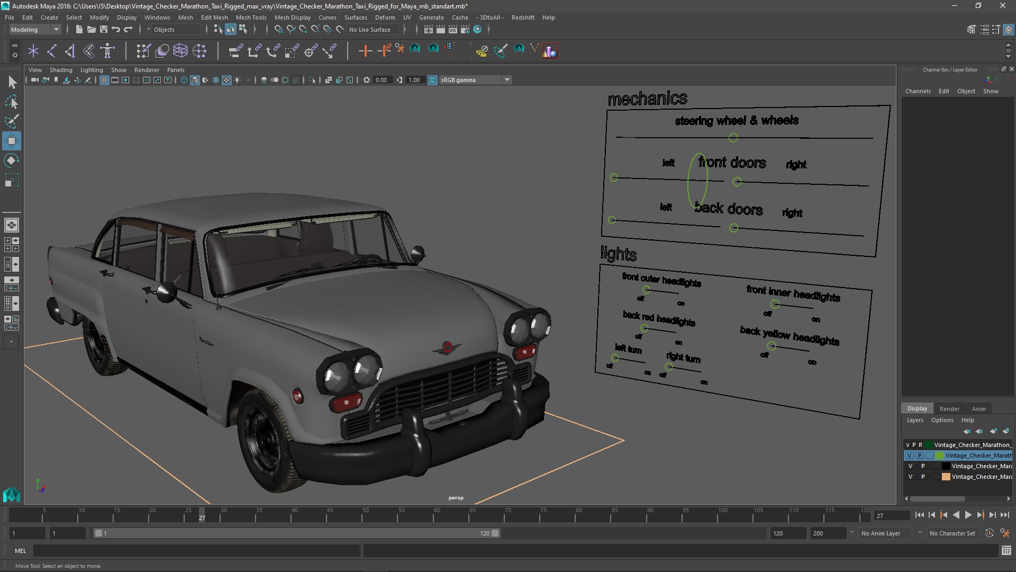Step to the next keyframe
The image size is (1016, 572).
[981, 515]
